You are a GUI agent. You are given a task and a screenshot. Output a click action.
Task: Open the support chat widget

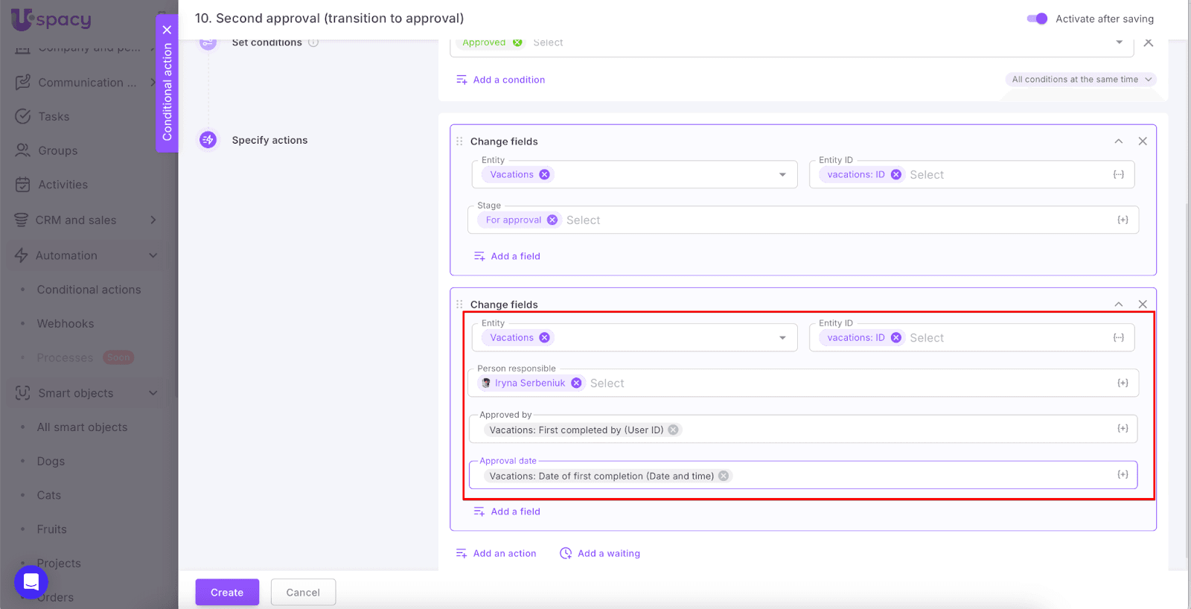click(31, 581)
